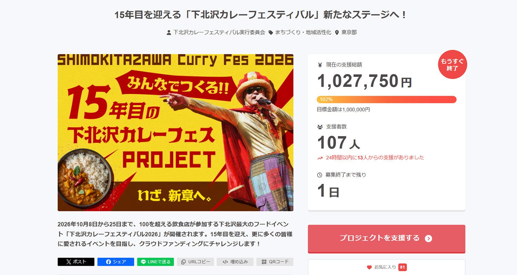Click プロジェクトを支援する button
Screen dimensions: 517x275
[386, 239]
